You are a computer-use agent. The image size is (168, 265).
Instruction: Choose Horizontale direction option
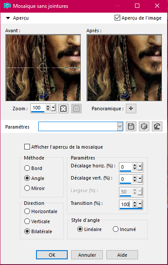click(27, 211)
